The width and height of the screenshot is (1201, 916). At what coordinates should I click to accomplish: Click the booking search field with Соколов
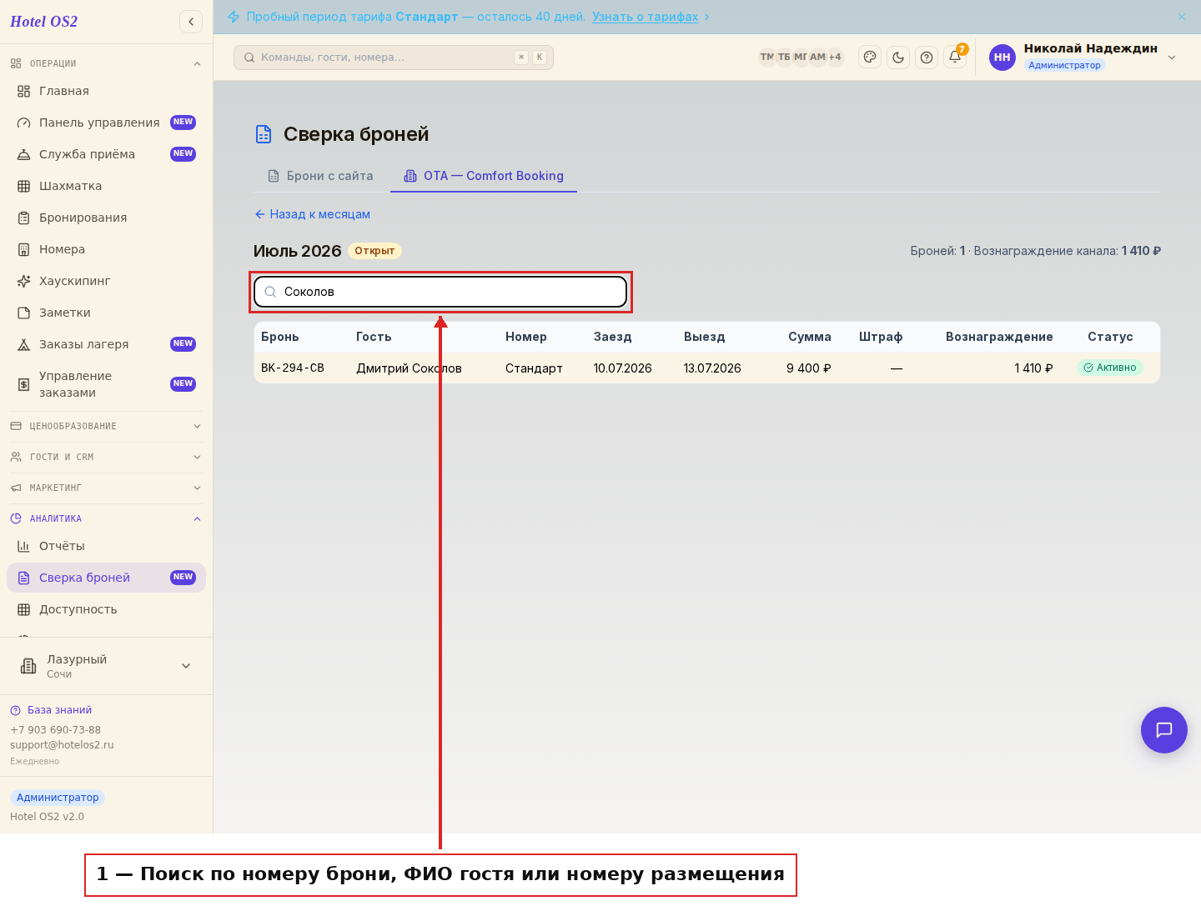pos(440,292)
